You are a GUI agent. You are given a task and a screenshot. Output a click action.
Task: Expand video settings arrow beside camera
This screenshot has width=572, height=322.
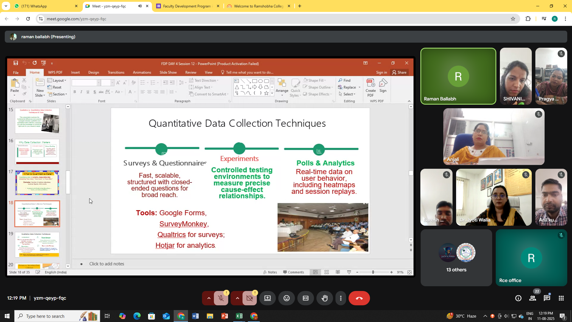(237, 298)
